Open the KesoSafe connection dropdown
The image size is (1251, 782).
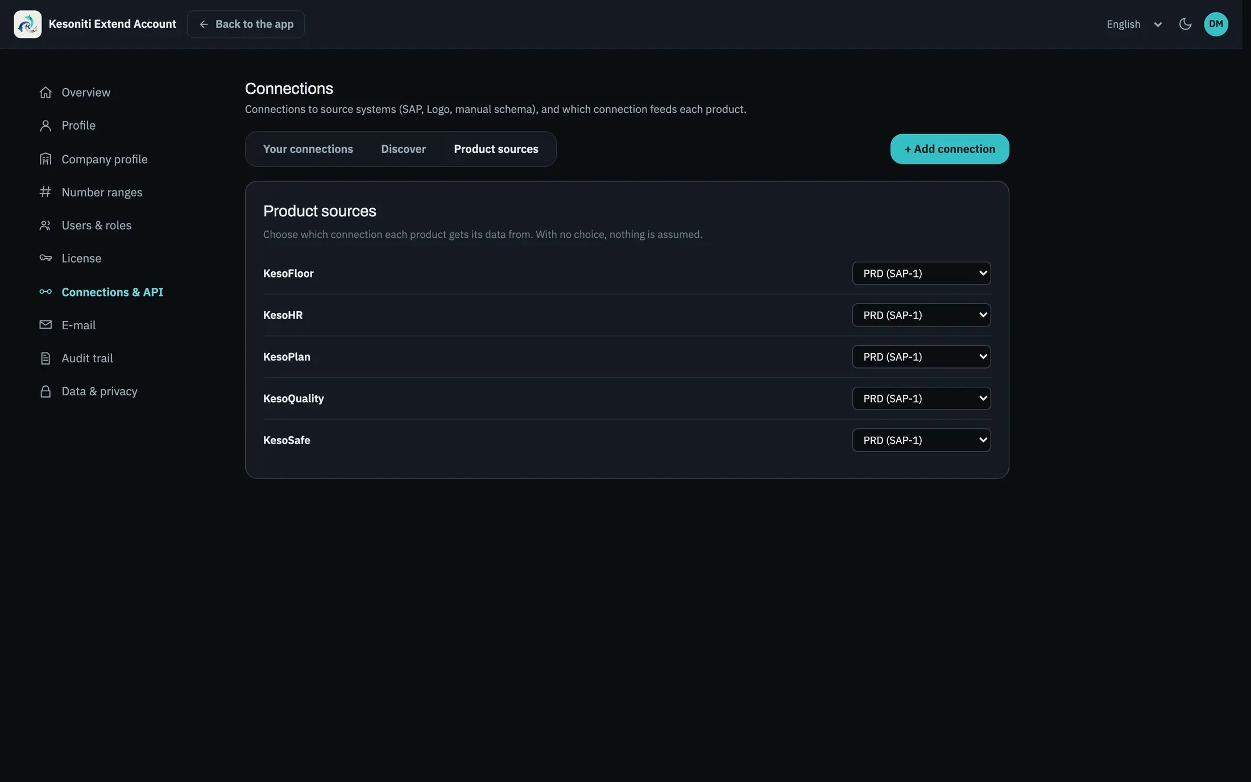[921, 440]
